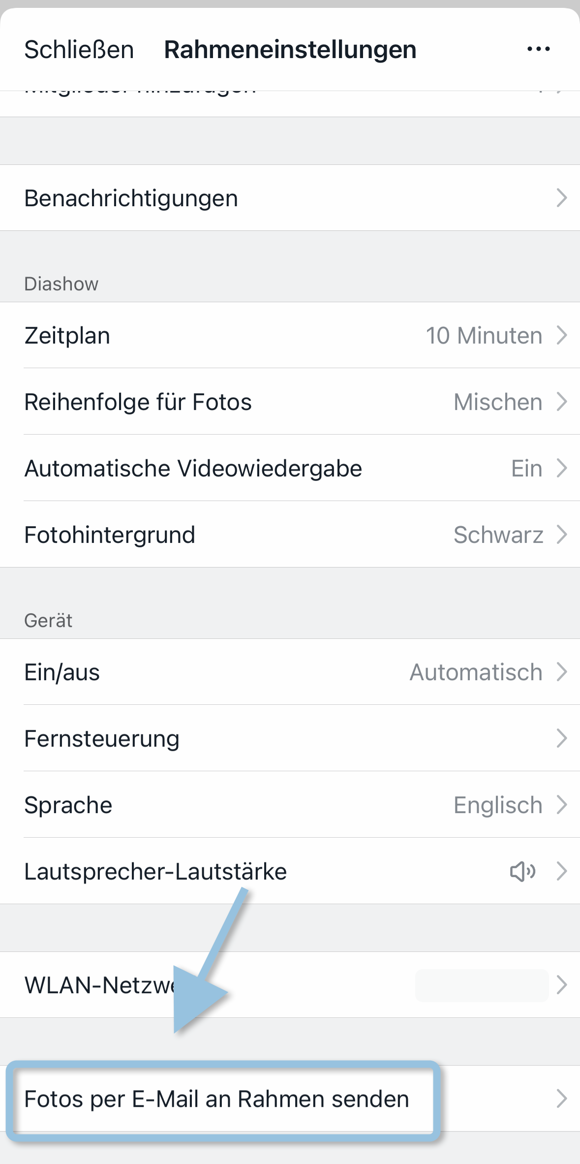The height and width of the screenshot is (1164, 580).
Task: Tap the speaker volume icon
Action: (x=522, y=872)
